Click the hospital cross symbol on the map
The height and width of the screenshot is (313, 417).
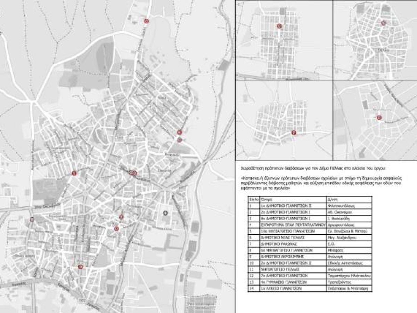[x=165, y=213]
